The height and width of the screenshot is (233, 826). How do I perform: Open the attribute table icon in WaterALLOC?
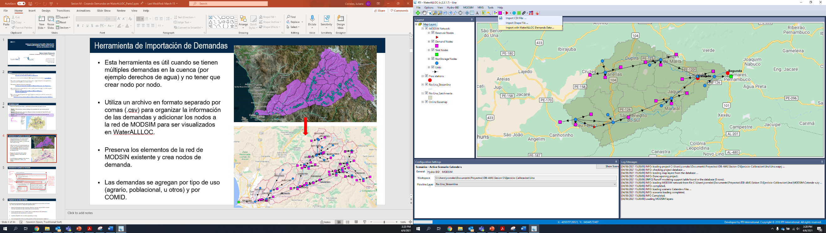[x=472, y=13]
